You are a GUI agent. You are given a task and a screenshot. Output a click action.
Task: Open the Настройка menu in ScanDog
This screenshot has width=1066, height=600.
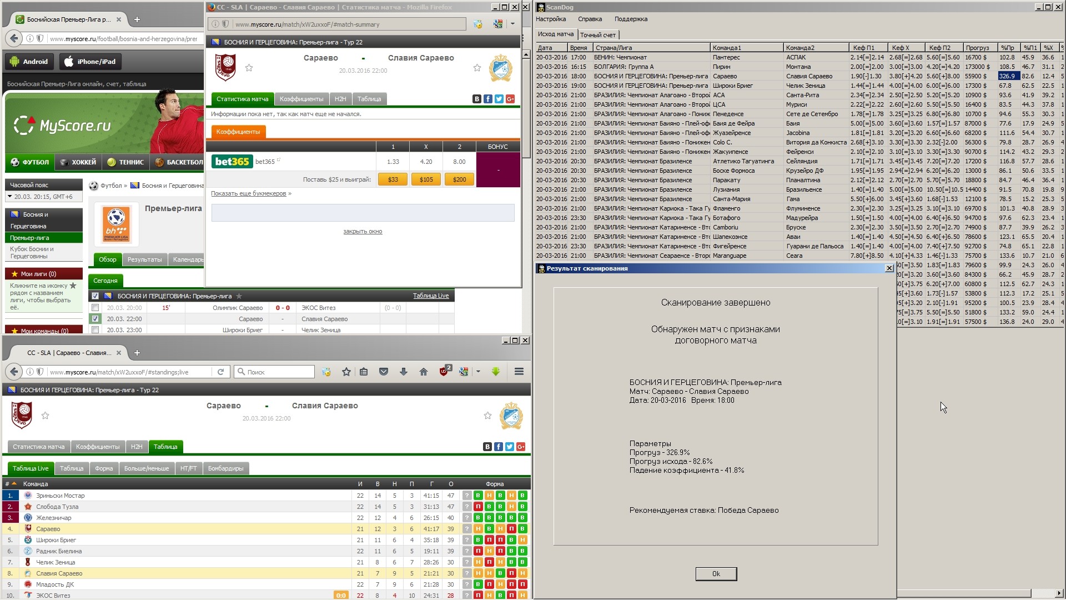click(x=551, y=19)
